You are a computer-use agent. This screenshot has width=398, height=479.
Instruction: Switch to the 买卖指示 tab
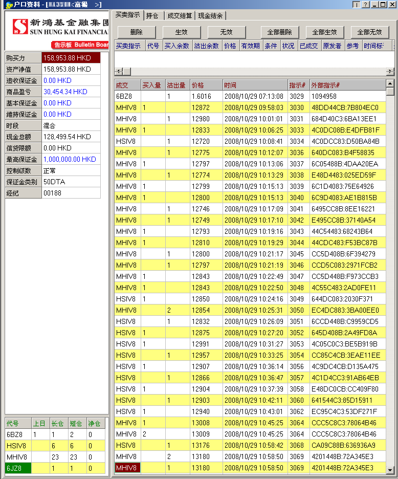128,15
